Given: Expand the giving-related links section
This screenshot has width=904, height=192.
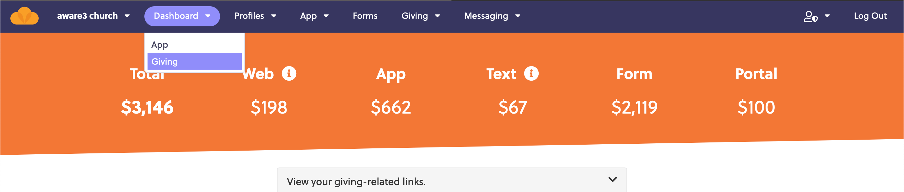Looking at the screenshot, I should tap(612, 180).
